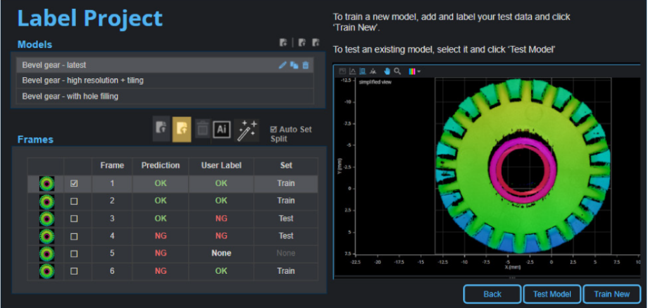Open the Set cell showing Test for frame 3
648x308 pixels.
pos(286,218)
